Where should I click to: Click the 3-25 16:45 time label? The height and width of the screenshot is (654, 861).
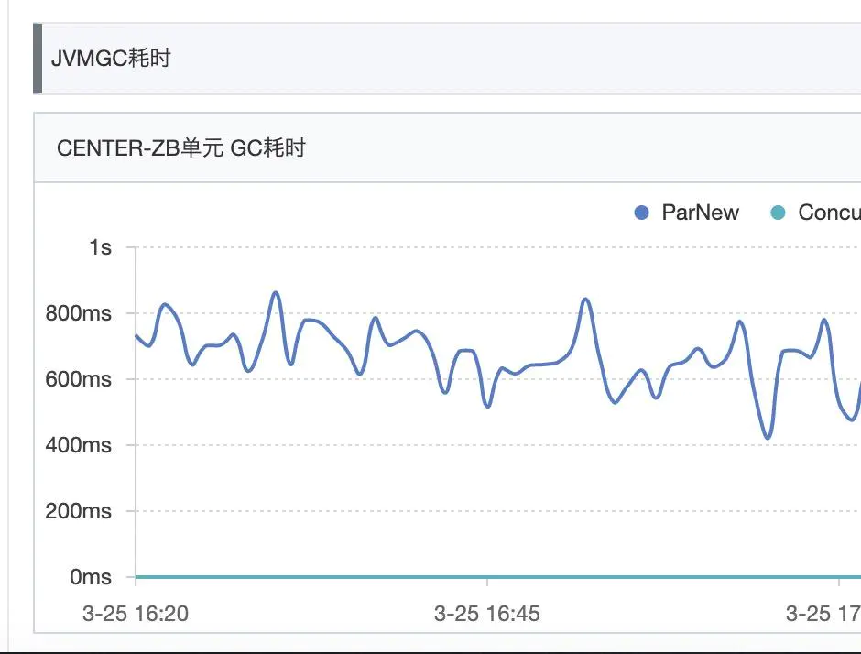point(487,614)
